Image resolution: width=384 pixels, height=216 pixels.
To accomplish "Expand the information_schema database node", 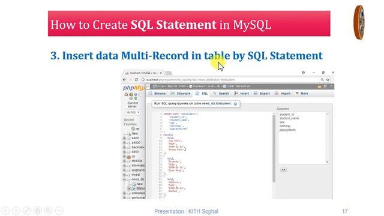I will click(x=124, y=166).
